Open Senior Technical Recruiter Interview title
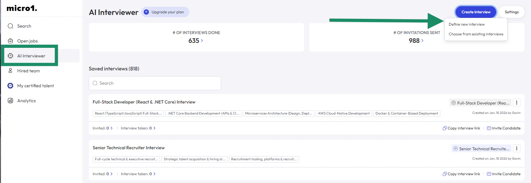Image resolution: width=531 pixels, height=183 pixels. point(128,148)
